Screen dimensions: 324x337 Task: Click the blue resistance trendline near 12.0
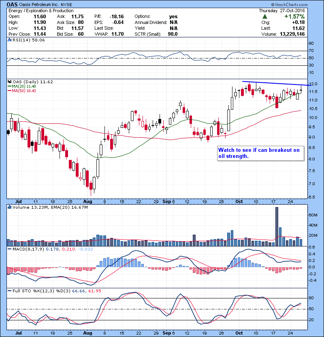pos(277,83)
